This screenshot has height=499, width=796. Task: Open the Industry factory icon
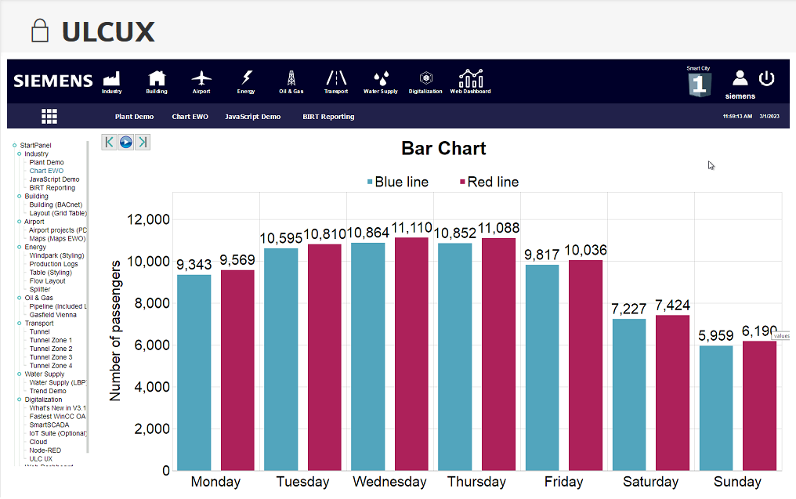(x=111, y=79)
